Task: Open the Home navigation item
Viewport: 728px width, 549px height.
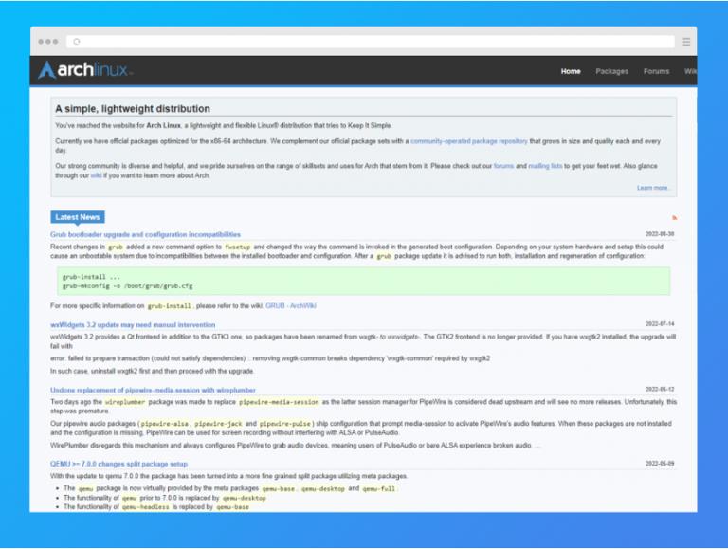Action: [571, 71]
